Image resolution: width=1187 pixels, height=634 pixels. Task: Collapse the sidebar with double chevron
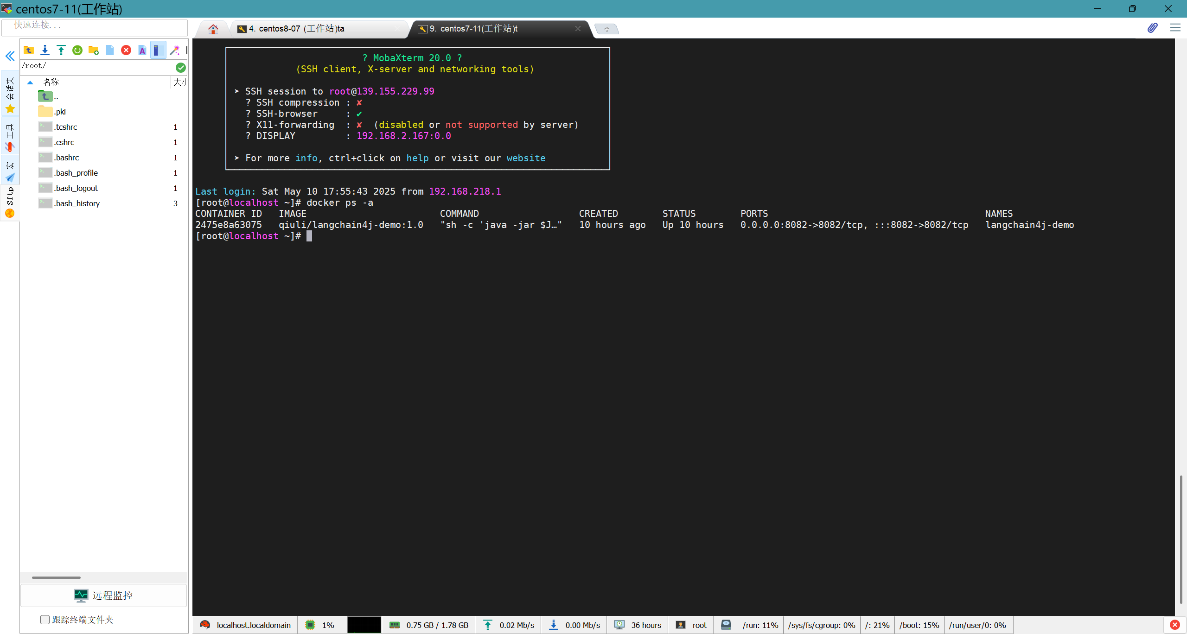pos(10,57)
